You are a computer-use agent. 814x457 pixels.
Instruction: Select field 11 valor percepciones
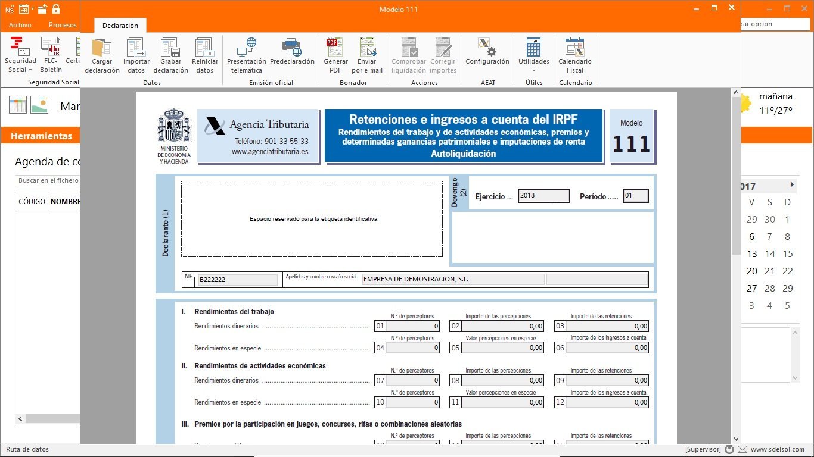pyautogui.click(x=503, y=402)
